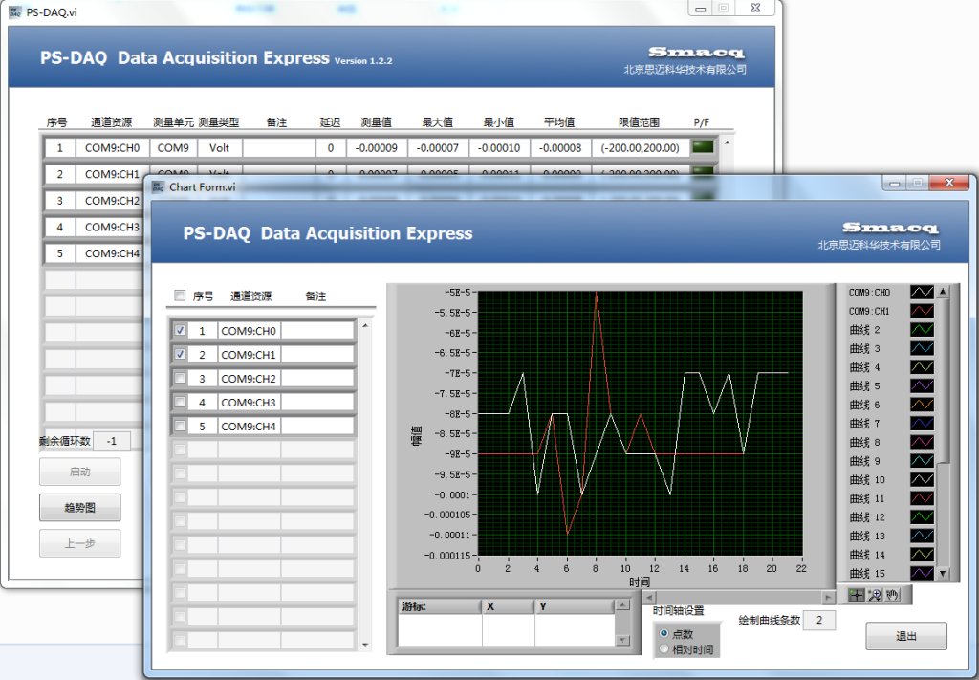
Task: Click the cursor table scroll-up arrow
Action: tap(622, 605)
